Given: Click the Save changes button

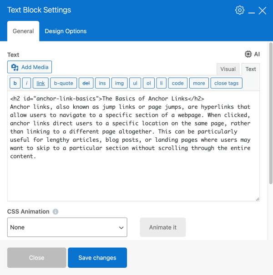Looking at the screenshot, I should [97, 258].
